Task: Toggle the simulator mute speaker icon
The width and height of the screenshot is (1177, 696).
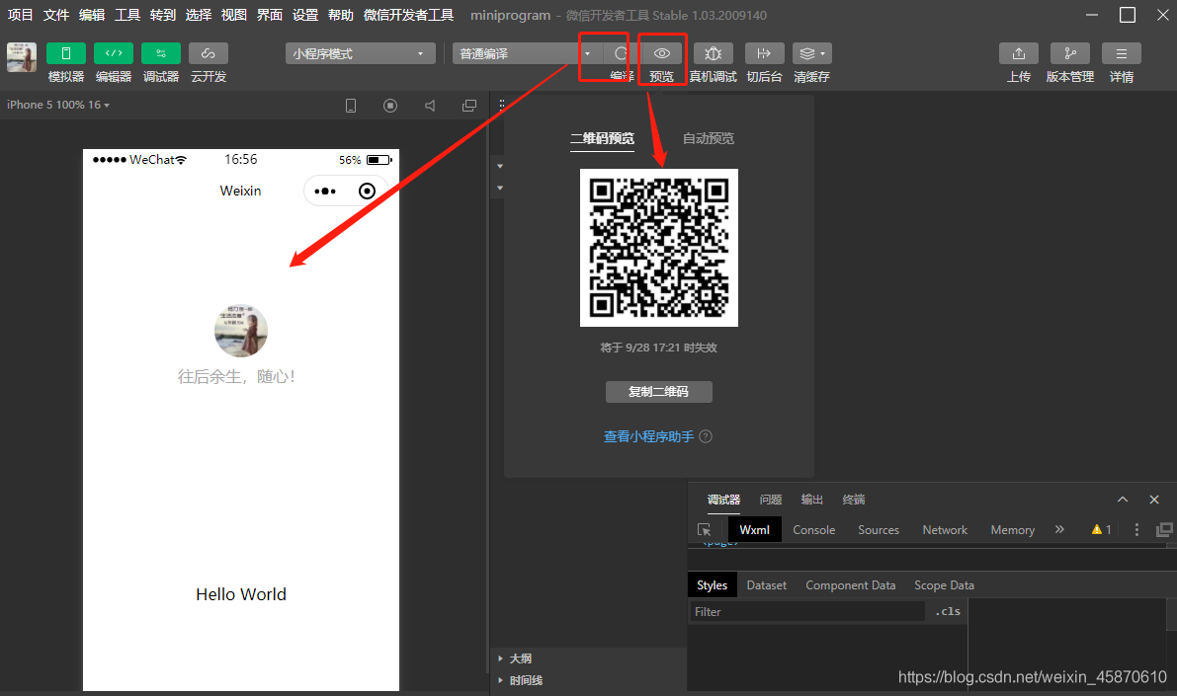Action: 430,106
